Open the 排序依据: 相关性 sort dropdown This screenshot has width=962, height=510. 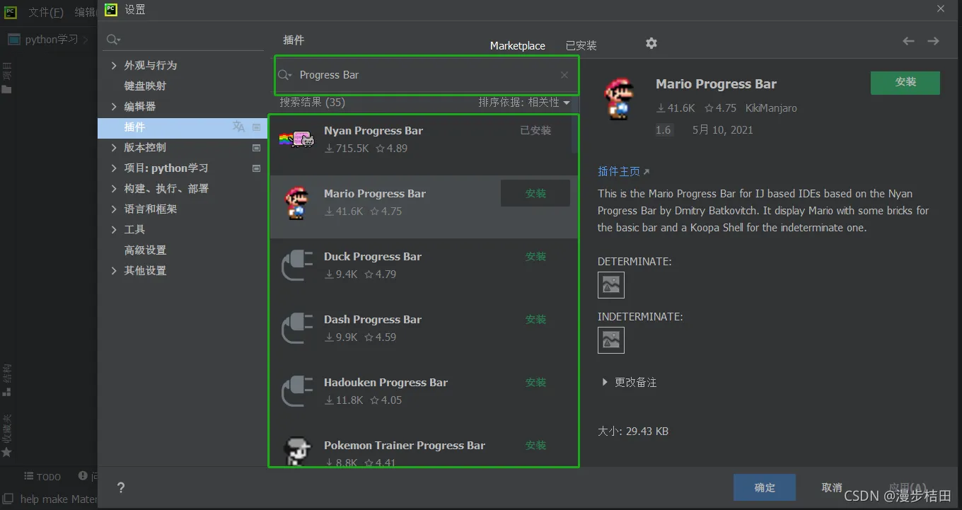click(523, 103)
